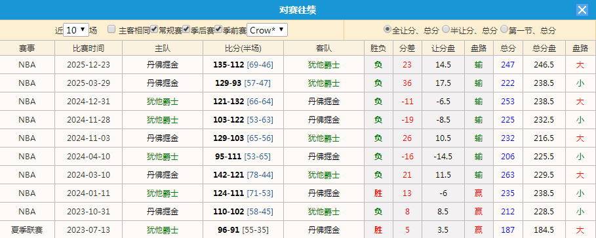Click the score 103-122 [53-63]
596x238 pixels.
tap(243, 120)
